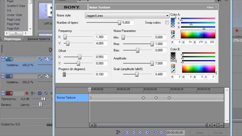Zoom in keyframe timeline with plus button
Viewport: 242px width, 136px height.
214,125
